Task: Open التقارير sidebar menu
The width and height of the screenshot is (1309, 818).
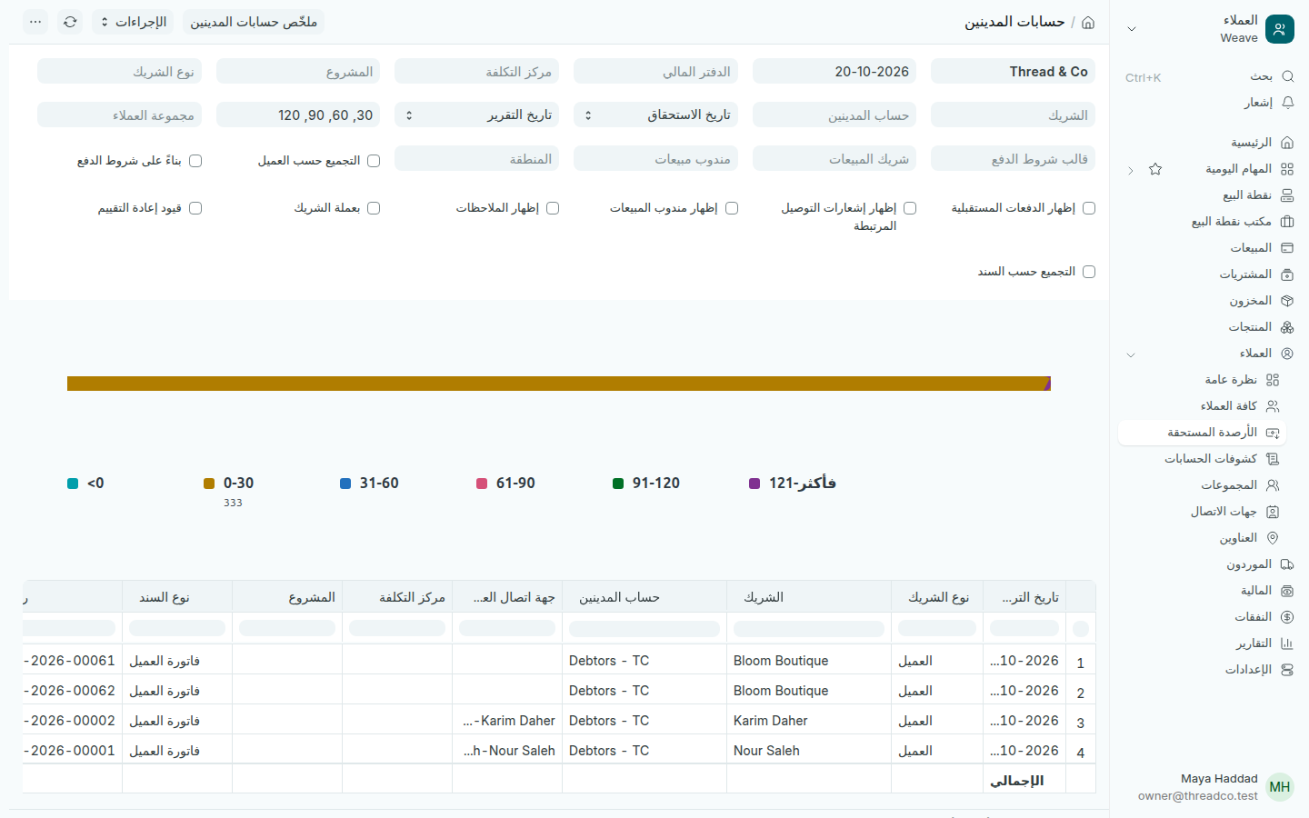Action: 1209,643
